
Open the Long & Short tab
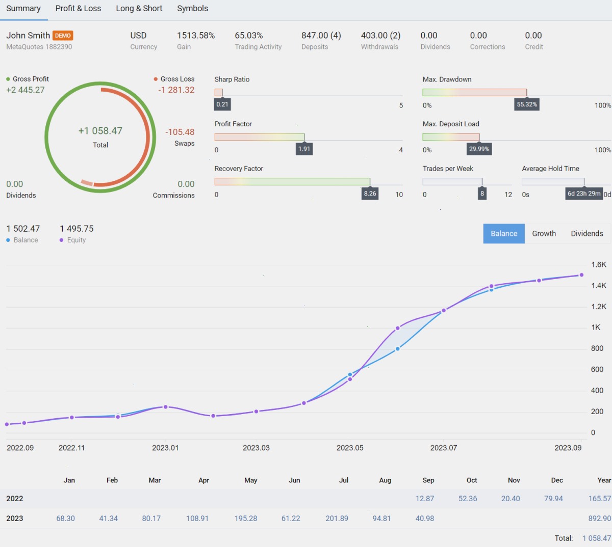pyautogui.click(x=139, y=9)
